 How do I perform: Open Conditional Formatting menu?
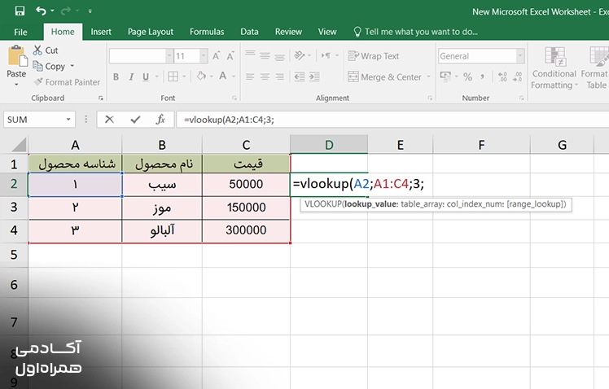coord(554,68)
